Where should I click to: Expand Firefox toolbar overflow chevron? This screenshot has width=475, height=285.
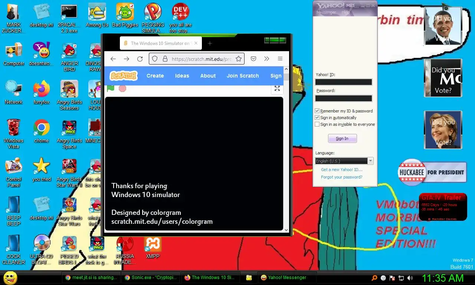tap(266, 59)
